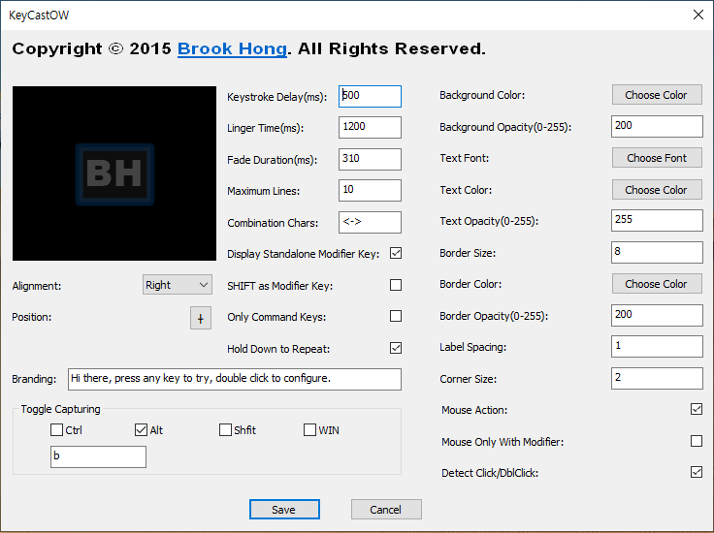Click the Corner Size input field
The image size is (714, 533).
point(657,378)
